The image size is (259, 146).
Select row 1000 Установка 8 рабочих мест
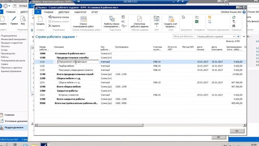point(140,54)
